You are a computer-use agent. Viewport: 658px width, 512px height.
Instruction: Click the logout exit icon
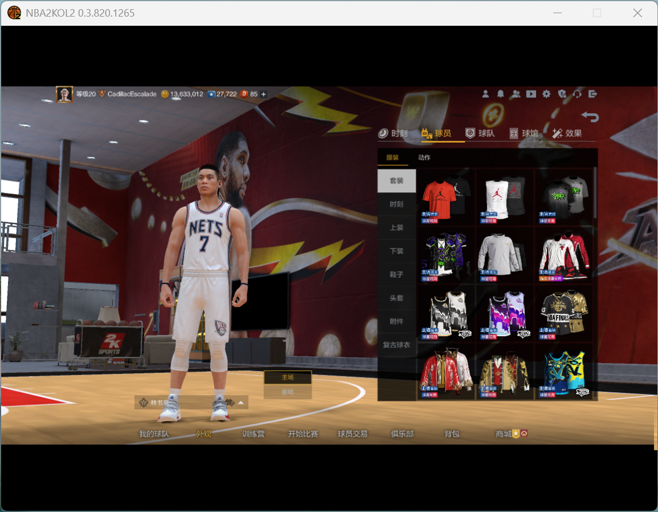click(x=593, y=94)
